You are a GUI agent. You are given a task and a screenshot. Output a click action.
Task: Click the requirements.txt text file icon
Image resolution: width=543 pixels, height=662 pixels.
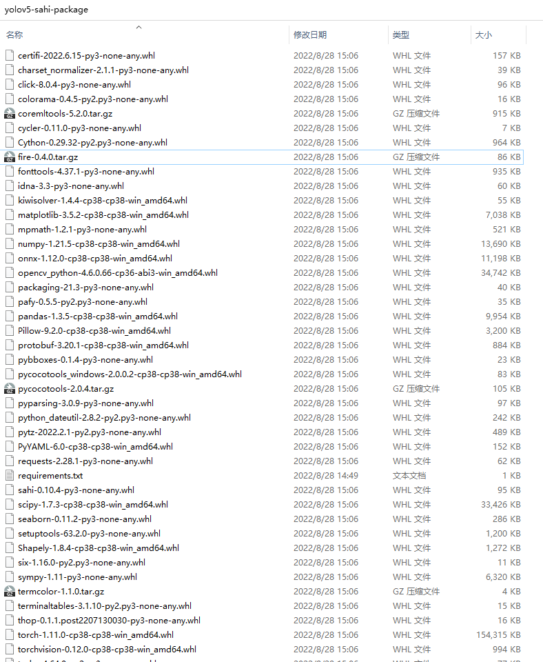click(x=9, y=476)
